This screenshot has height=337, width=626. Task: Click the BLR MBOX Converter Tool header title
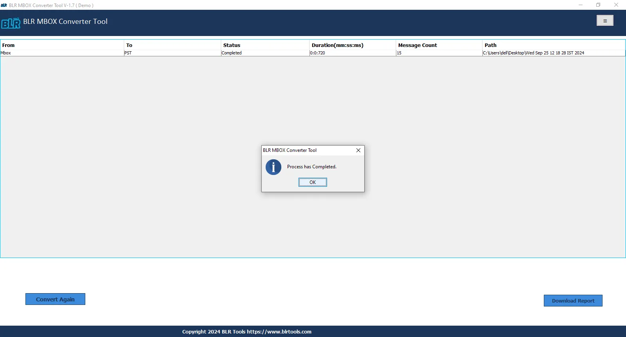[65, 22]
